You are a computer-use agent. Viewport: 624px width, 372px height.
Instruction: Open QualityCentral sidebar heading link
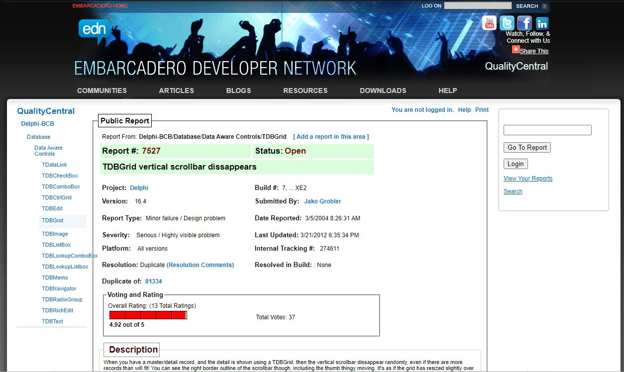click(46, 111)
